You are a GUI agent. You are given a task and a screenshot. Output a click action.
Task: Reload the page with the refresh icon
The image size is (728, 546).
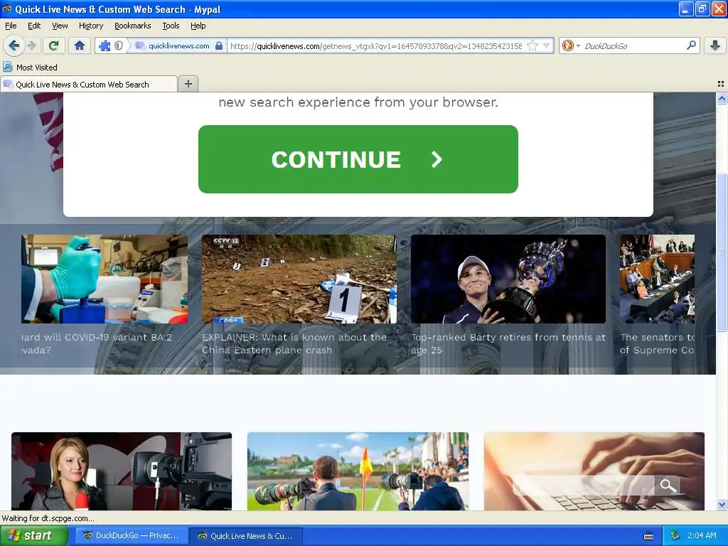click(x=54, y=45)
